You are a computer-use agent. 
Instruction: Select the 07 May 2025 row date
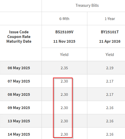[x=19, y=81]
